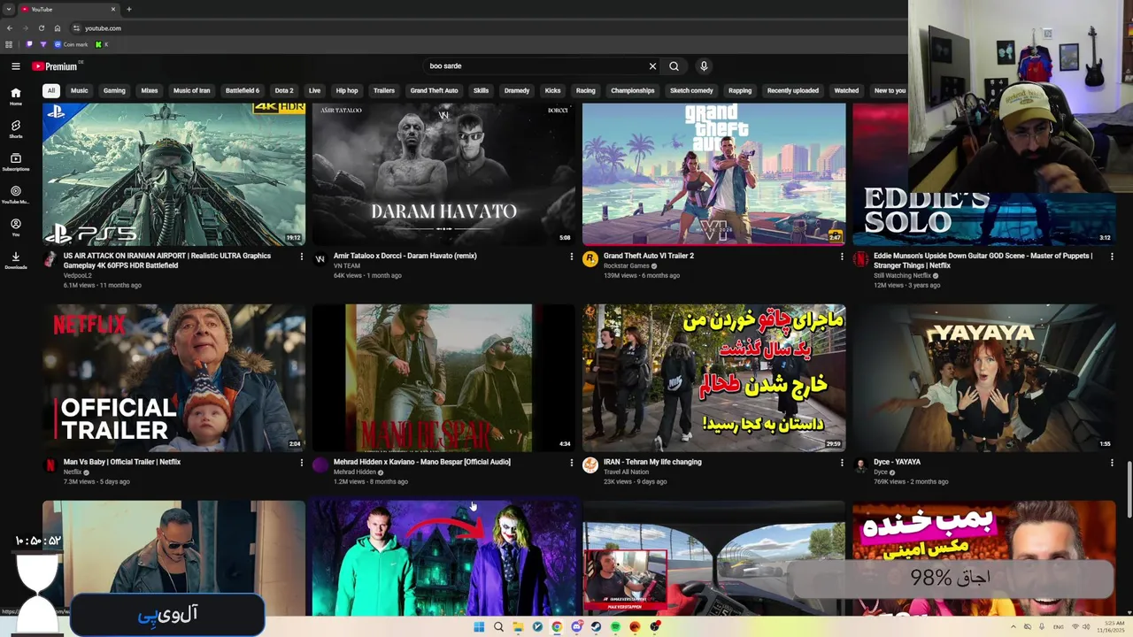Image resolution: width=1133 pixels, height=637 pixels.
Task: Open more options for Eddie Munson video
Action: point(1112,257)
